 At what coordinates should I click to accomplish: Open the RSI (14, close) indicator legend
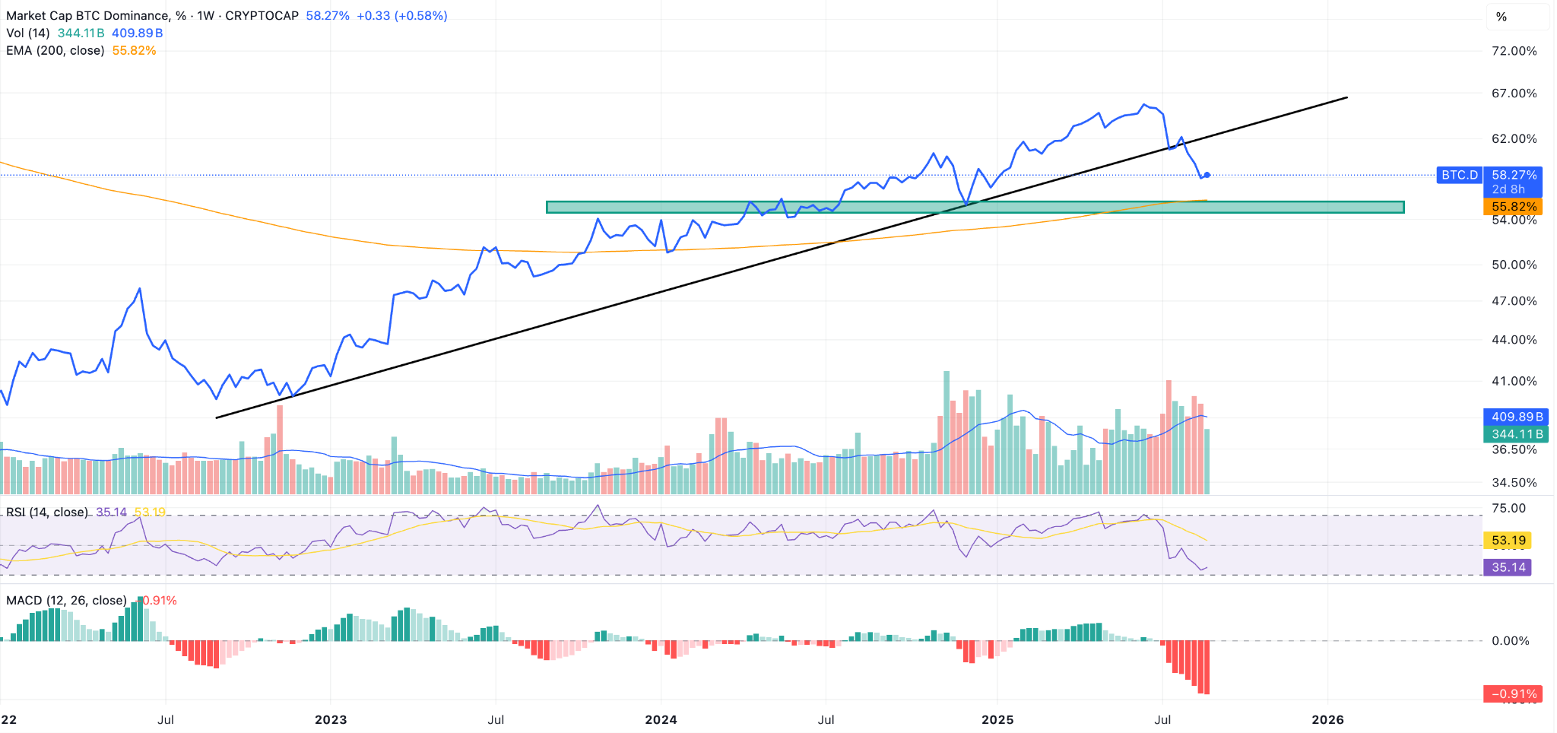47,512
